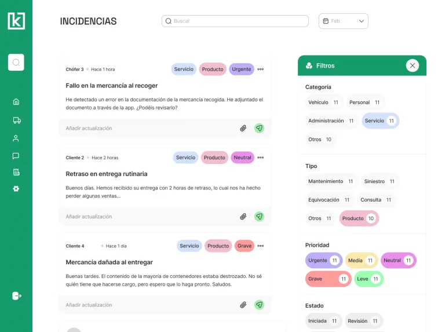The height and width of the screenshot is (332, 445).
Task: Open the settings gear icon in sidebar
Action: (16, 189)
